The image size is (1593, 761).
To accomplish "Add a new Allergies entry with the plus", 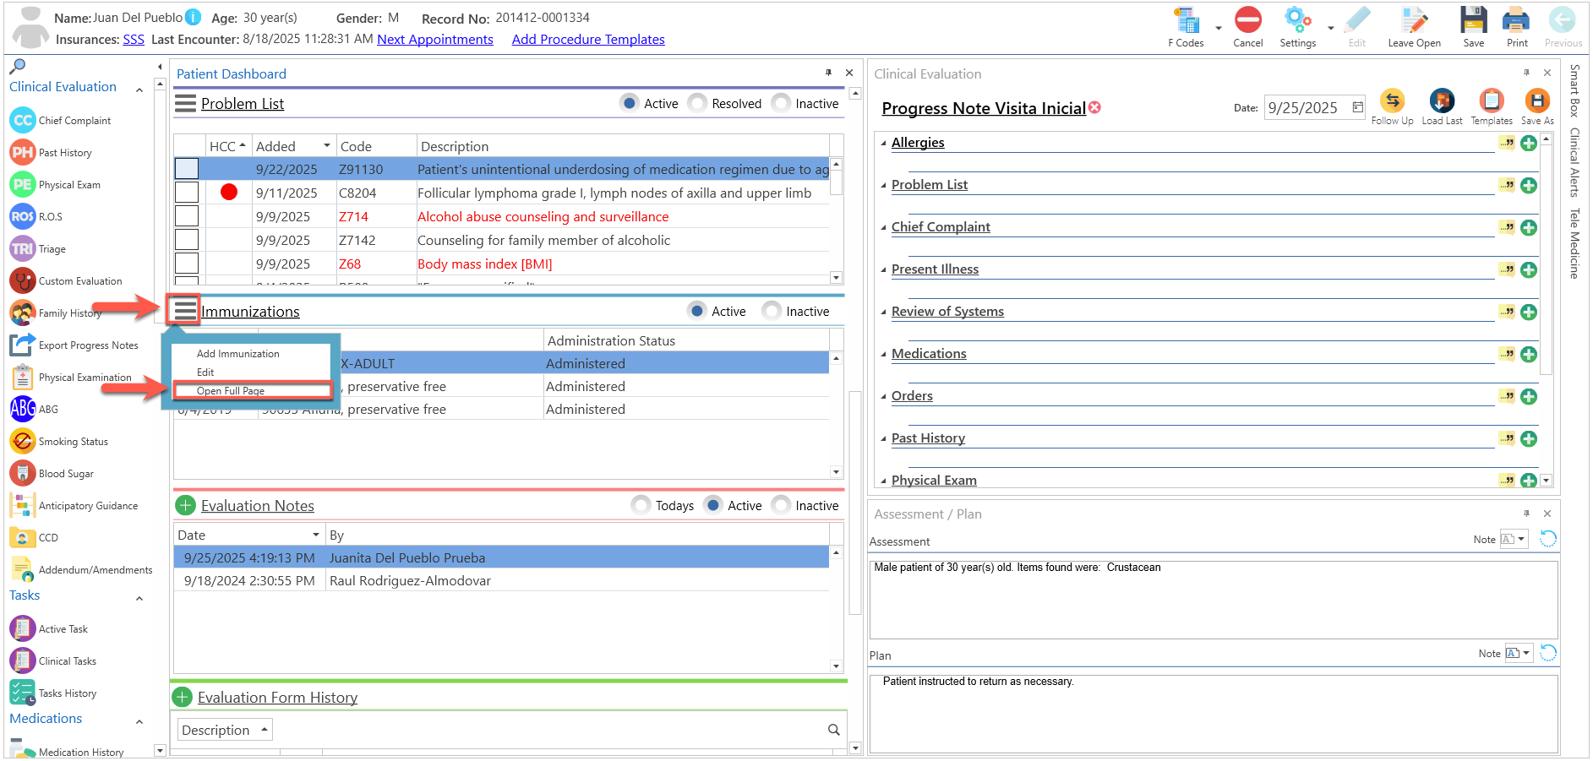I will pos(1529,144).
